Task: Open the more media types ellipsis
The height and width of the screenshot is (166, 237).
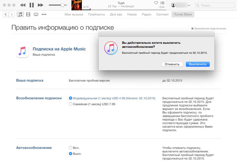Action: coord(44,15)
